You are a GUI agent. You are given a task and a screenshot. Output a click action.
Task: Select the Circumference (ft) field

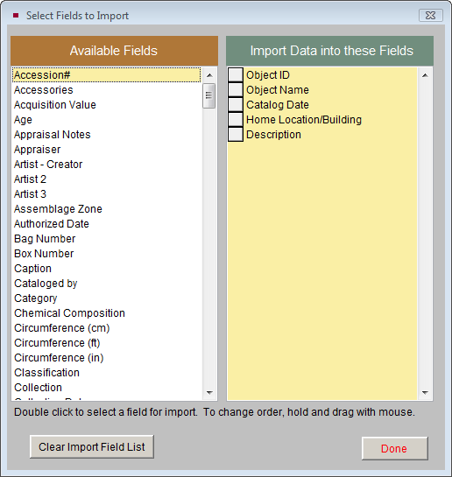(x=107, y=343)
